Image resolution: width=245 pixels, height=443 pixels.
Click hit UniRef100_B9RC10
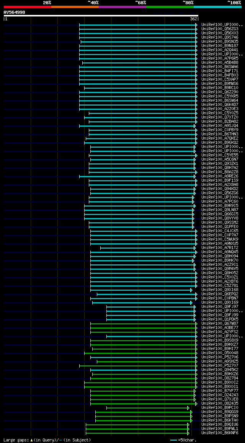tap(220, 88)
